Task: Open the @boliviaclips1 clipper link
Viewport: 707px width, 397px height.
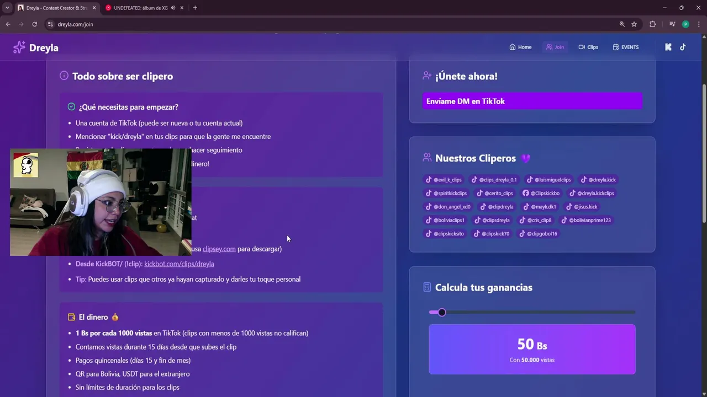Action: [445, 220]
